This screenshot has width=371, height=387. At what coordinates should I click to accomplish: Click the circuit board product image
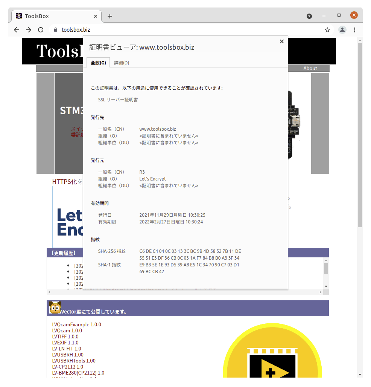coord(294,125)
